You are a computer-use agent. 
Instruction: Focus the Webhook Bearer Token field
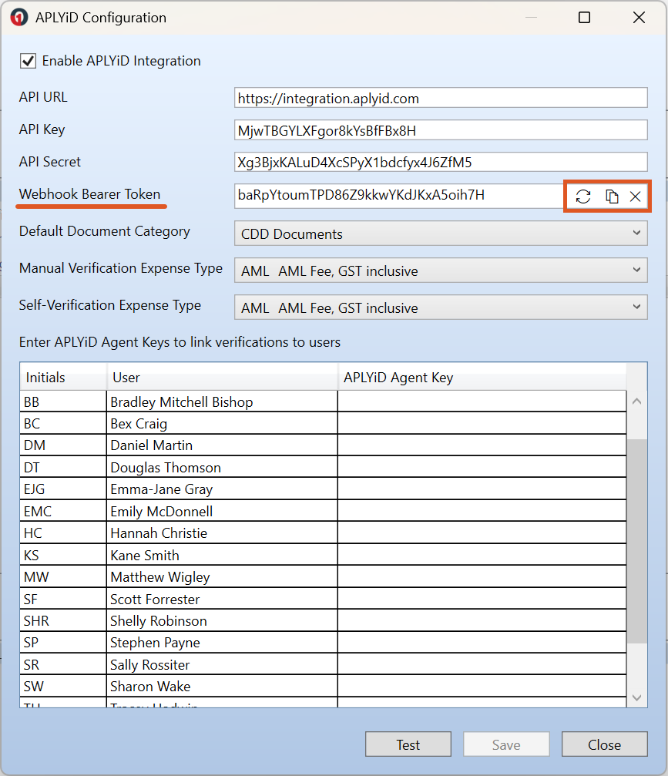pos(399,196)
